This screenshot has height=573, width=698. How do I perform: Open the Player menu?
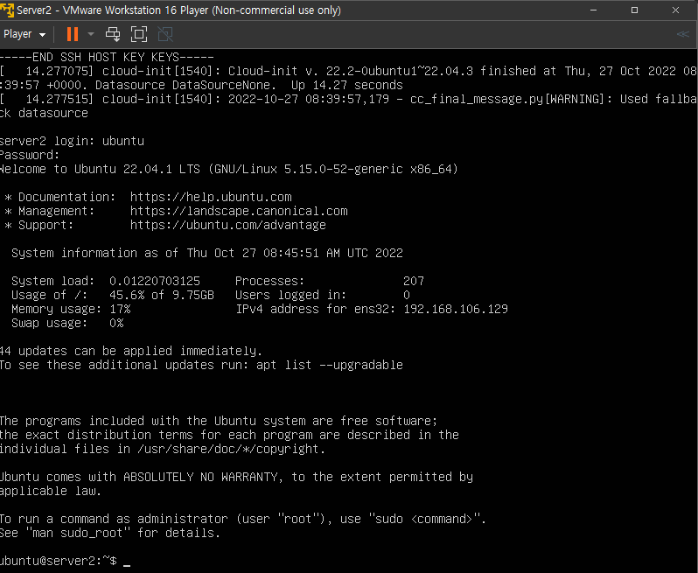[x=24, y=34]
